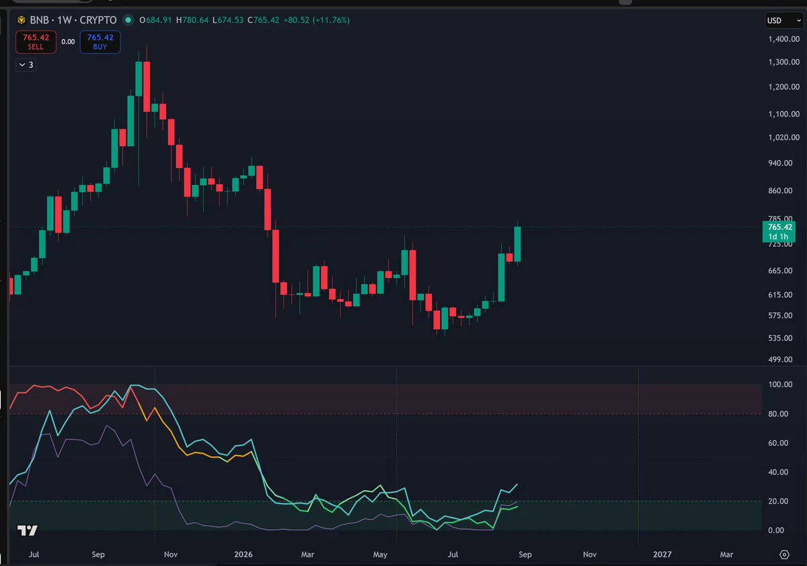Click the blue 765.42 BUY button
Screen dimensions: 807x566
pyautogui.click(x=100, y=42)
